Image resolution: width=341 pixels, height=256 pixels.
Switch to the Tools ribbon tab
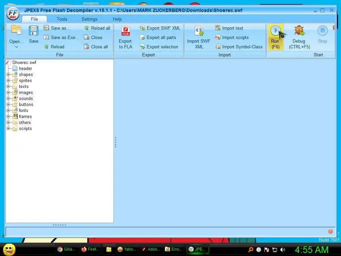click(62, 19)
